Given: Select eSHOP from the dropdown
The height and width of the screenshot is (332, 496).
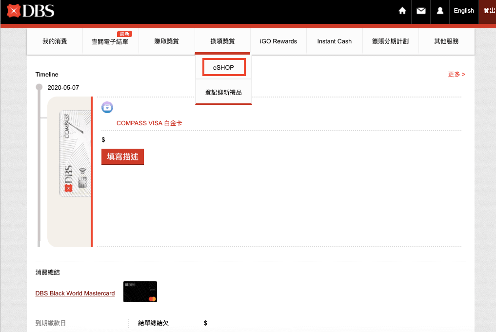Looking at the screenshot, I should coord(224,67).
